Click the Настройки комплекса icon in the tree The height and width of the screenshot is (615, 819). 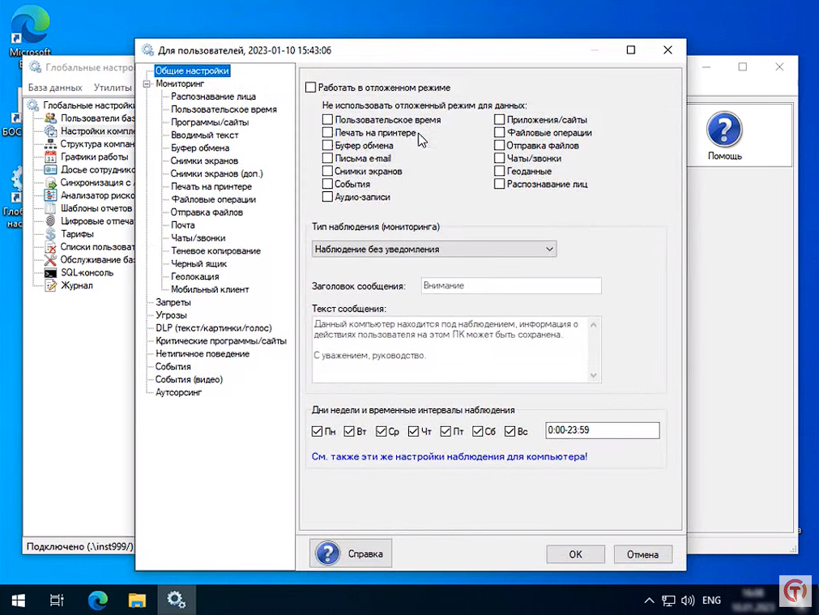coord(51,131)
